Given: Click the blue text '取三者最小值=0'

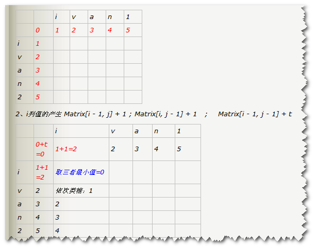Looking at the screenshot, I should (x=80, y=172).
